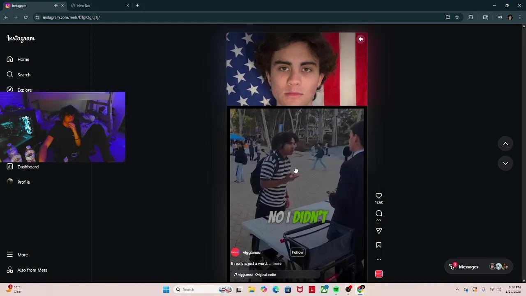
Task: Follow viggianou
Action: (298, 252)
